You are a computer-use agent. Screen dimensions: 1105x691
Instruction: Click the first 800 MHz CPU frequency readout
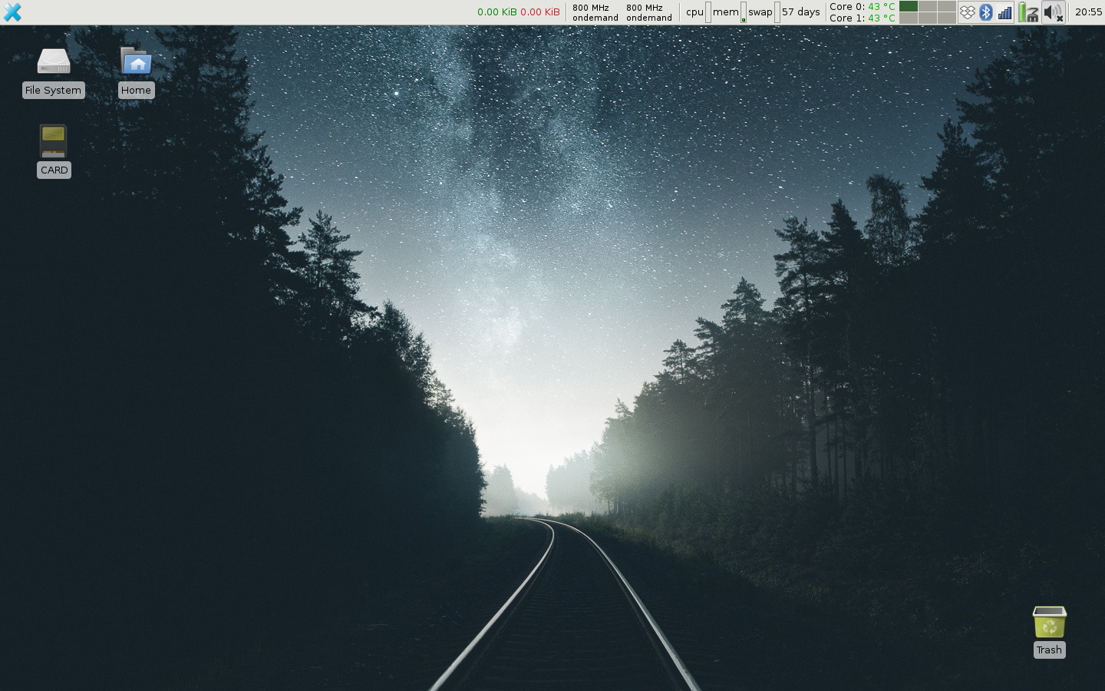click(x=595, y=12)
